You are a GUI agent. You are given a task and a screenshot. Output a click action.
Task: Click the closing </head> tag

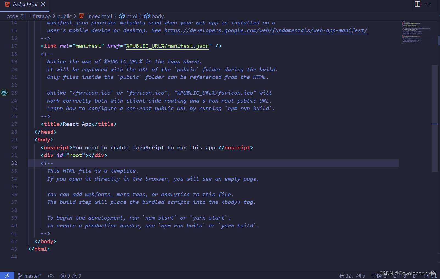coord(45,132)
